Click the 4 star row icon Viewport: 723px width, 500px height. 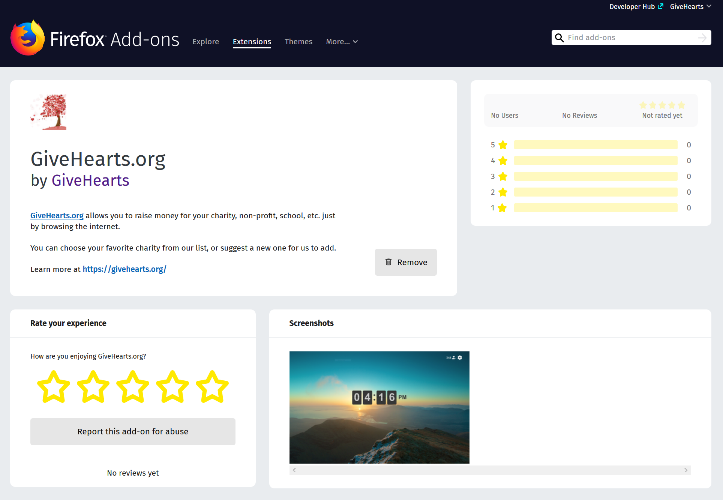(x=503, y=161)
